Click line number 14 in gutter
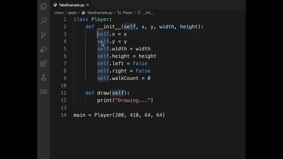This screenshot has height=159, width=283. point(64,115)
